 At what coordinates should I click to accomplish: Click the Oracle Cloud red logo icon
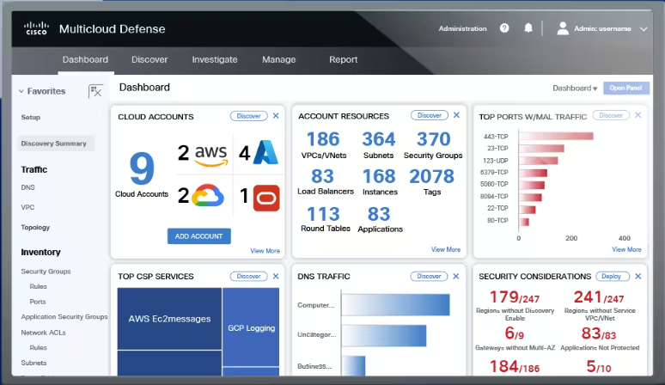(x=266, y=198)
